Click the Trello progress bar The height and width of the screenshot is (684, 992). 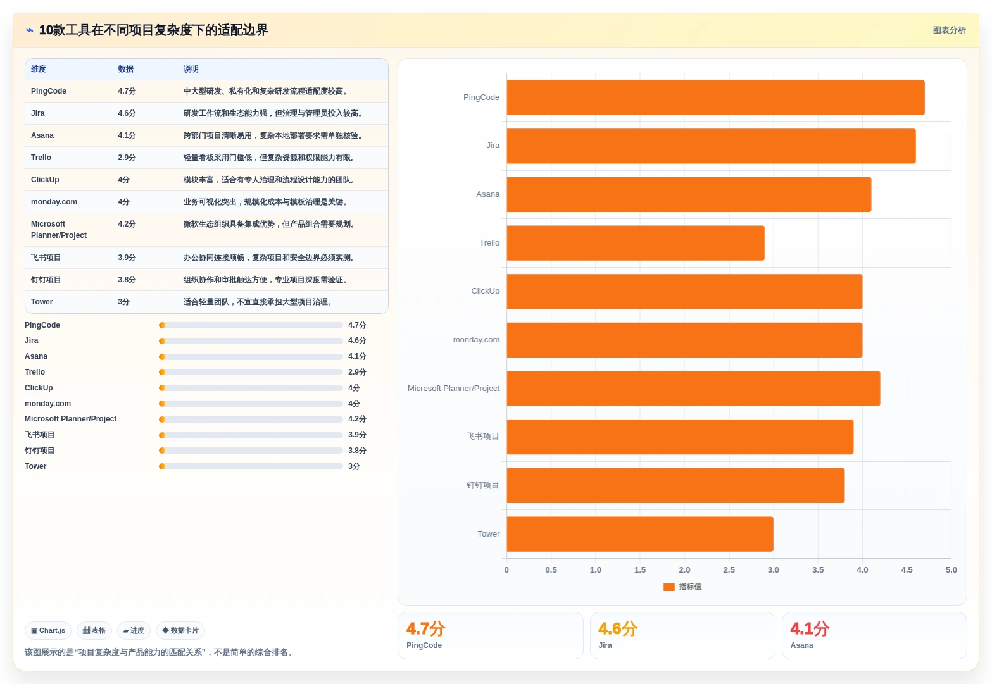tap(251, 372)
